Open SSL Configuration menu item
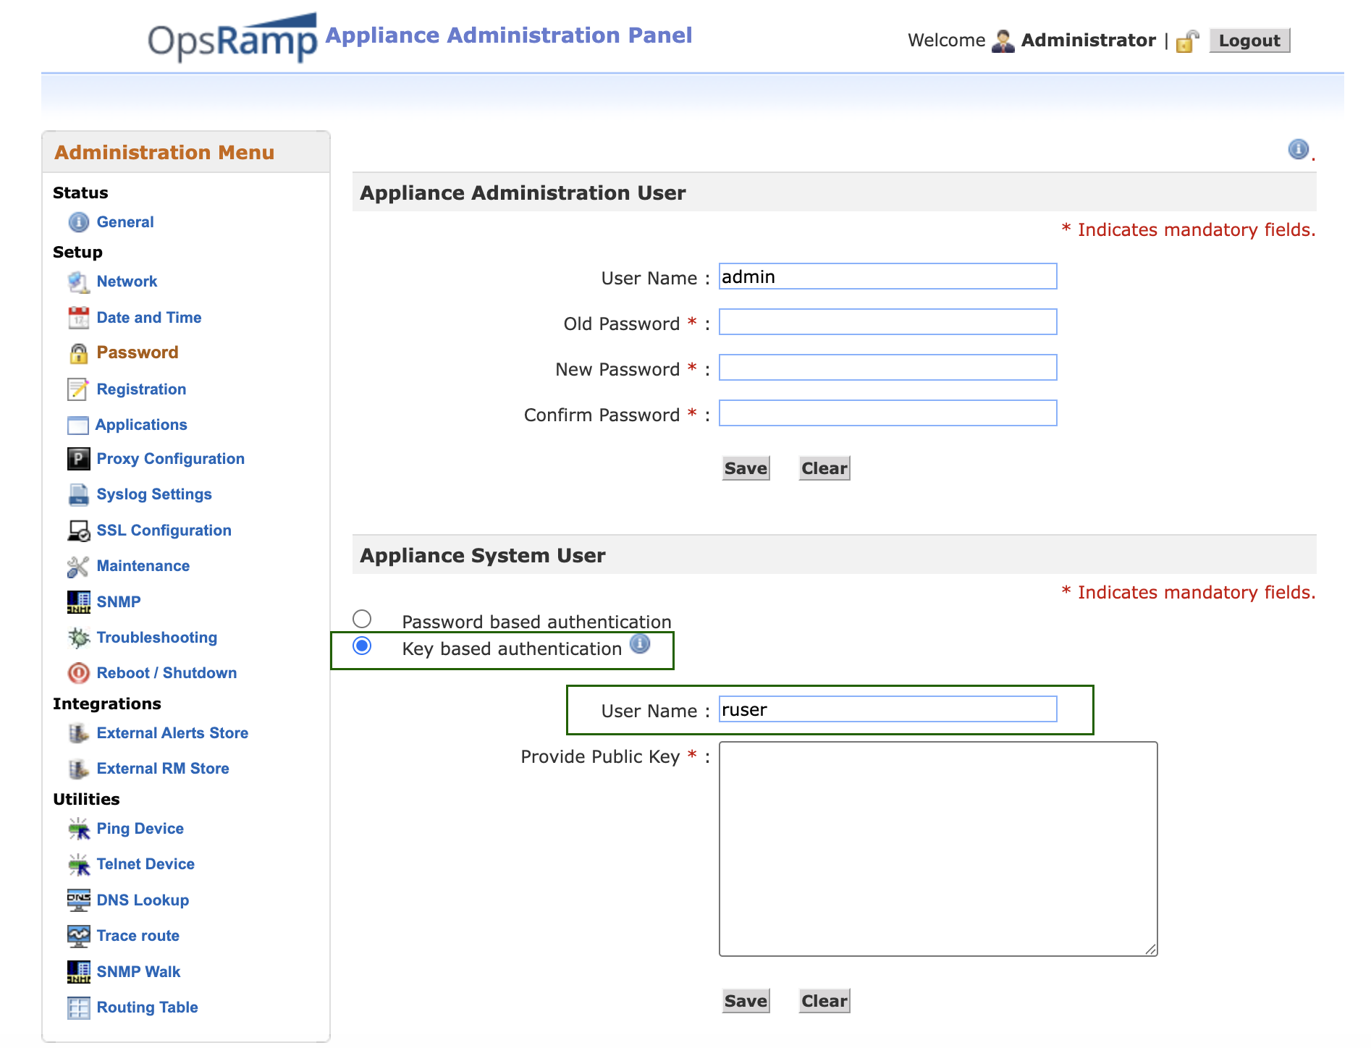This screenshot has width=1371, height=1048. coord(164,531)
